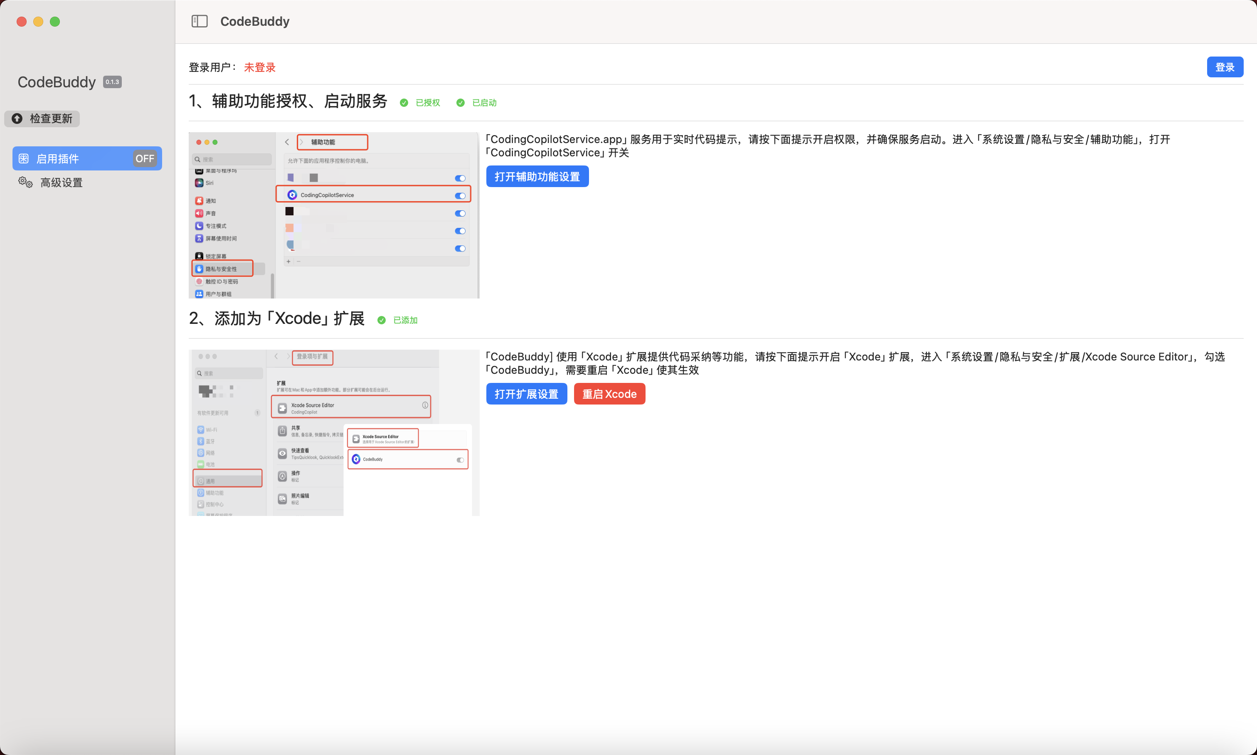
Task: Click the 登录 button
Action: [1225, 67]
